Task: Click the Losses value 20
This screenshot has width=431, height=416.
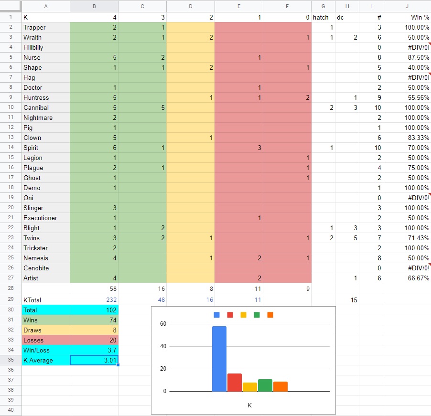Action: click(x=94, y=340)
